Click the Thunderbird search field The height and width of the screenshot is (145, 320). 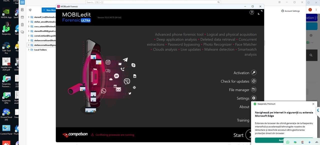point(153,2)
